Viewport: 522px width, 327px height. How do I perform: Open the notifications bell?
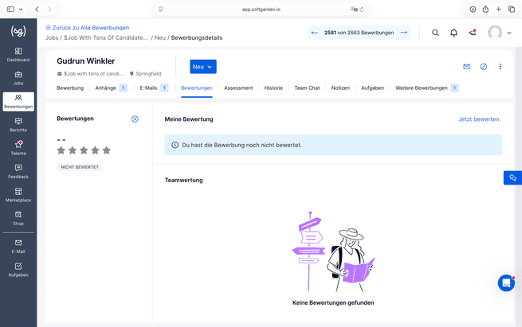coord(453,33)
